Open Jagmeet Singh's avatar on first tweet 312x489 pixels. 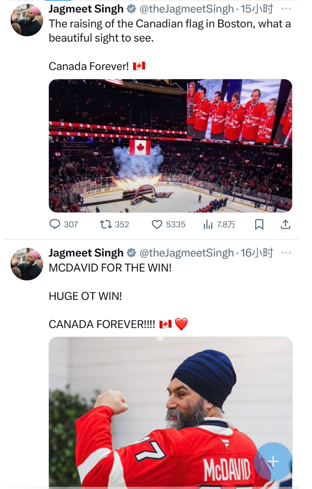[x=27, y=20]
